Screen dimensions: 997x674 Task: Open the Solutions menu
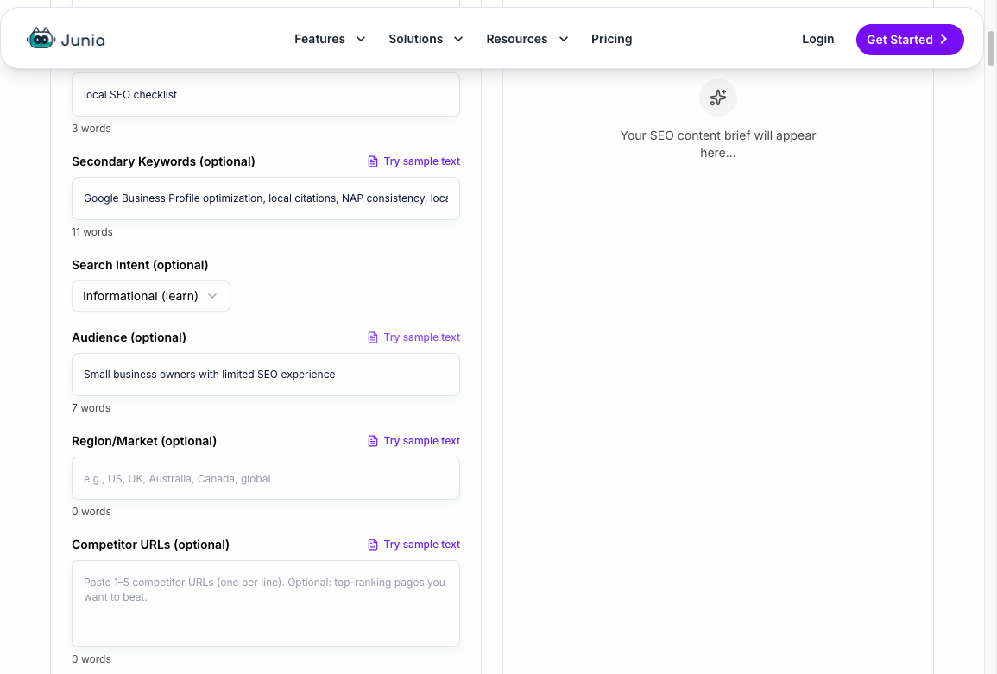tap(426, 40)
